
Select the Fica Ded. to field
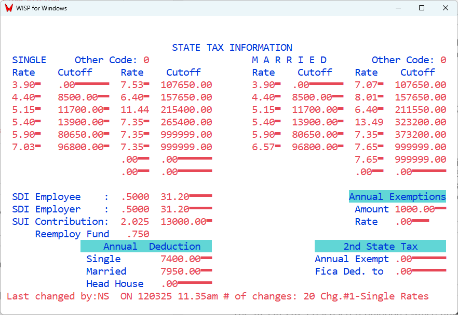[x=420, y=271]
